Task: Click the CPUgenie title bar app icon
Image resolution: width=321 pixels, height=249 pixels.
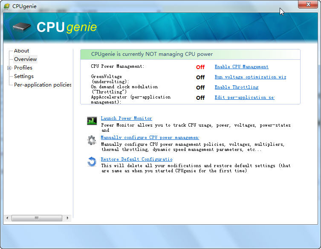Action: point(6,6)
